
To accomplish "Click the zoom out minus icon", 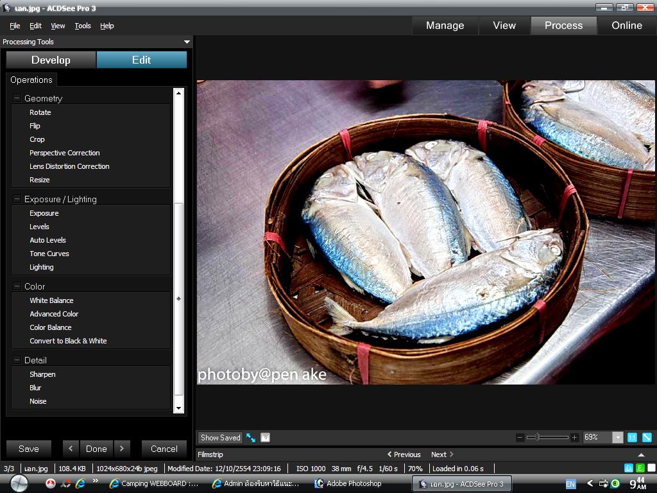I will click(x=520, y=437).
